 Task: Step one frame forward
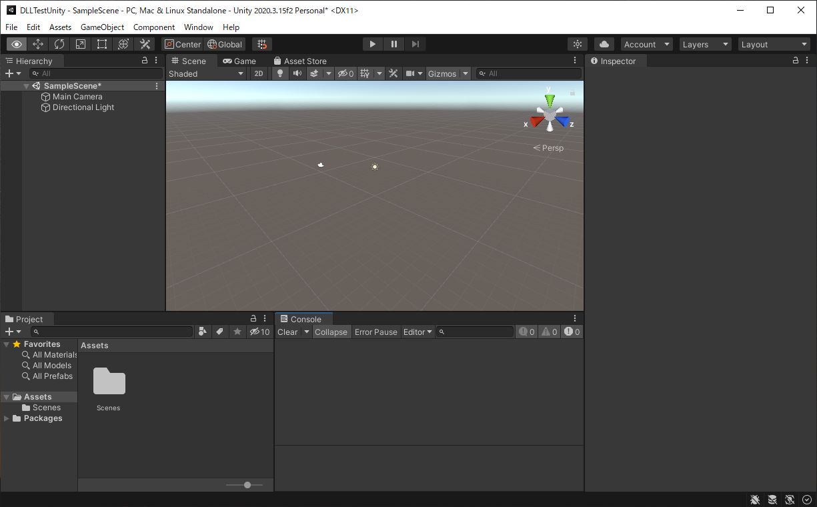(x=416, y=44)
